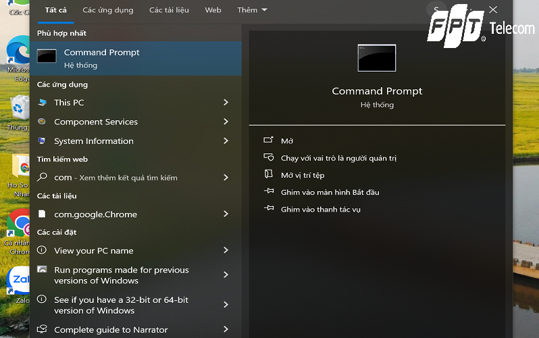
Task: Click the Recycle Bin desktop icon
Action: (19, 108)
